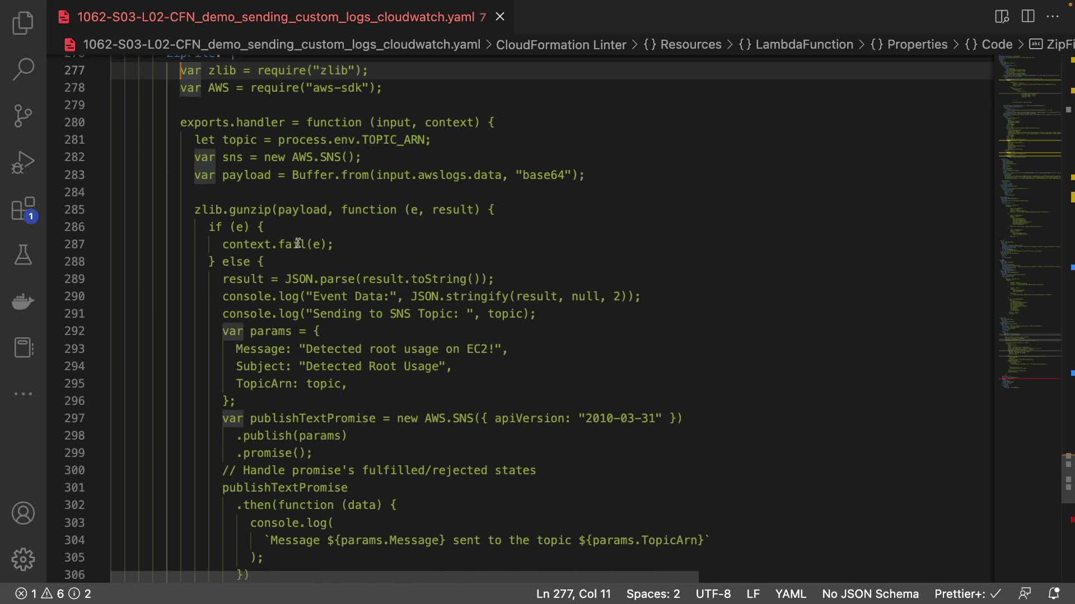Click the horizontal scrollbar under the code

tap(404, 576)
